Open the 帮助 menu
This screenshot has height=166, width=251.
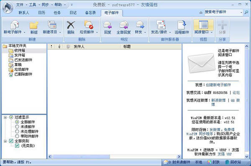point(58,5)
